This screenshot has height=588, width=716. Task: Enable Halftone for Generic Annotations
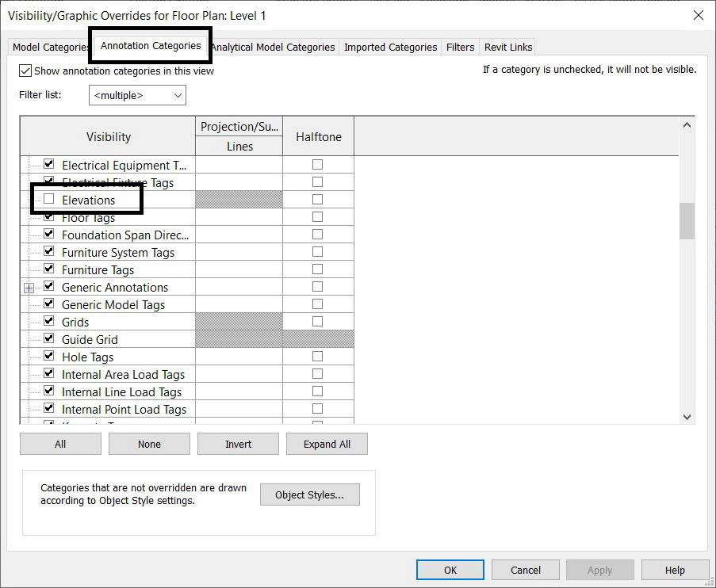point(317,287)
